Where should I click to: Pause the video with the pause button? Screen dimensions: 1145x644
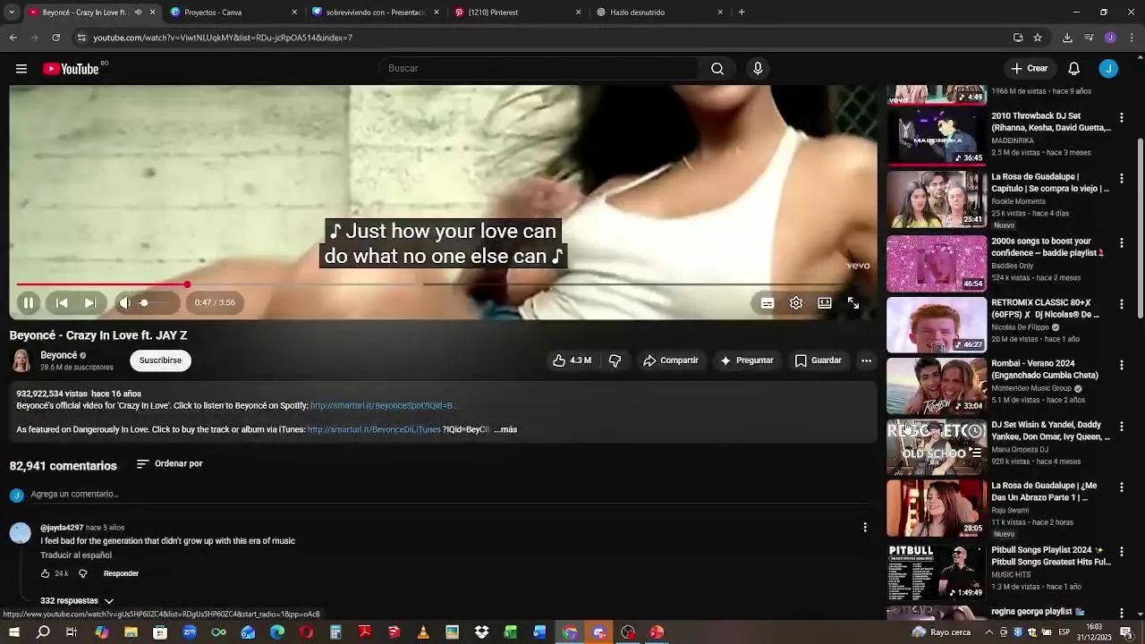(x=28, y=303)
